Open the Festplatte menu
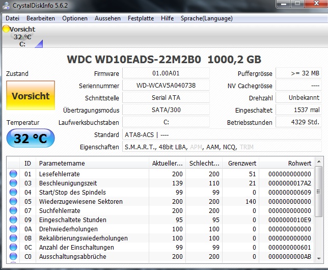Viewport: 328px width, 270px height. (x=141, y=18)
